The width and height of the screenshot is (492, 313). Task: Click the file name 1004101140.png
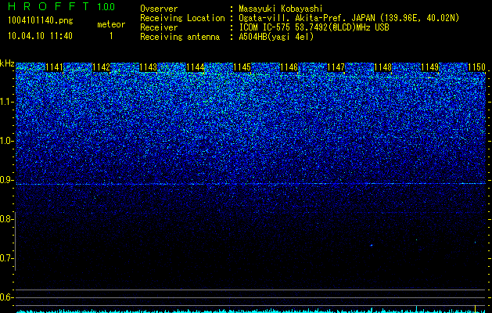[41, 21]
